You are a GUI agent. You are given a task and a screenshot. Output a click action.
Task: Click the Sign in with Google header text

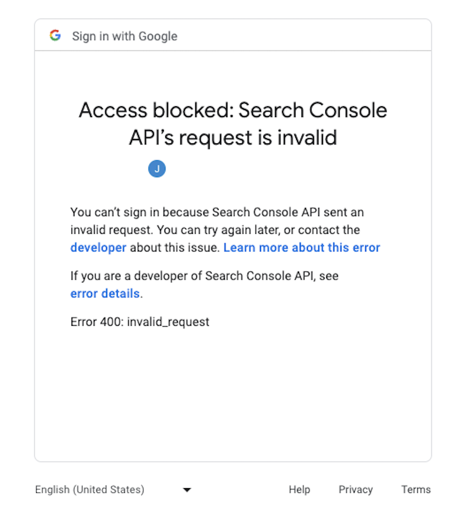click(x=124, y=36)
